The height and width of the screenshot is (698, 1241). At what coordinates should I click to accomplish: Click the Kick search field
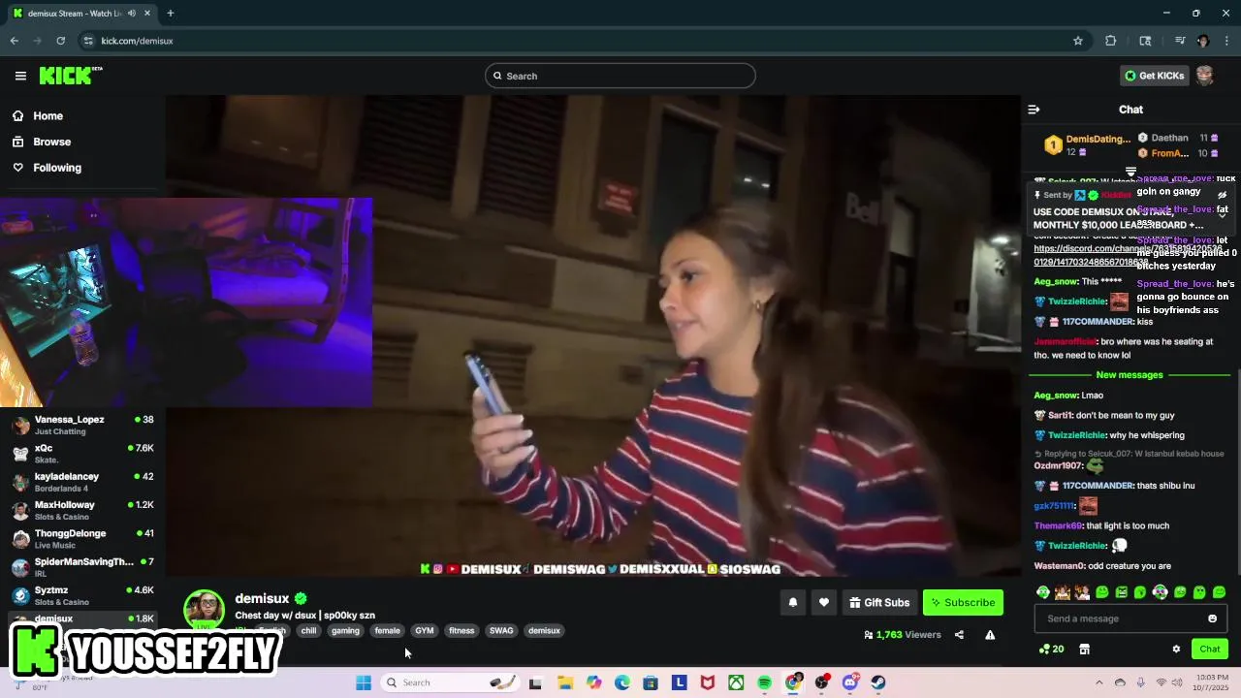point(620,76)
